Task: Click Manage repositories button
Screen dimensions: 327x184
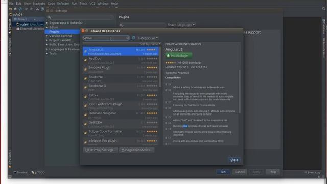Action: (136, 150)
